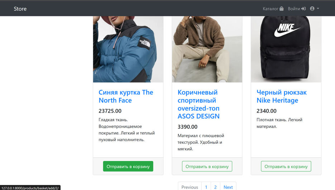Click the Previous pagination link
335x190 pixels.
click(x=190, y=187)
